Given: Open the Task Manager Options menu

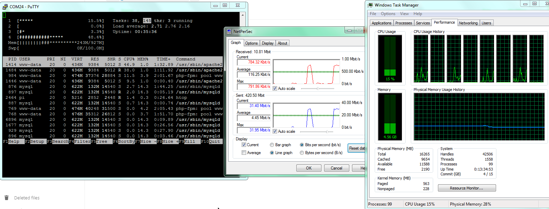Looking at the screenshot, I should click(388, 14).
